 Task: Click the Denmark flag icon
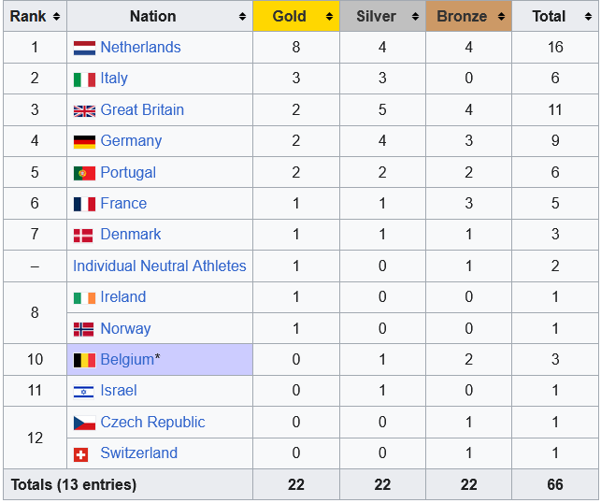coord(84,236)
